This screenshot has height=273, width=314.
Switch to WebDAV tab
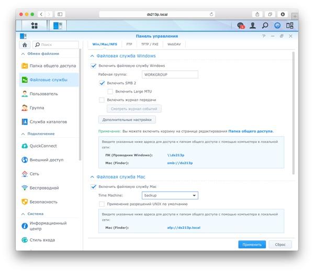[174, 44]
